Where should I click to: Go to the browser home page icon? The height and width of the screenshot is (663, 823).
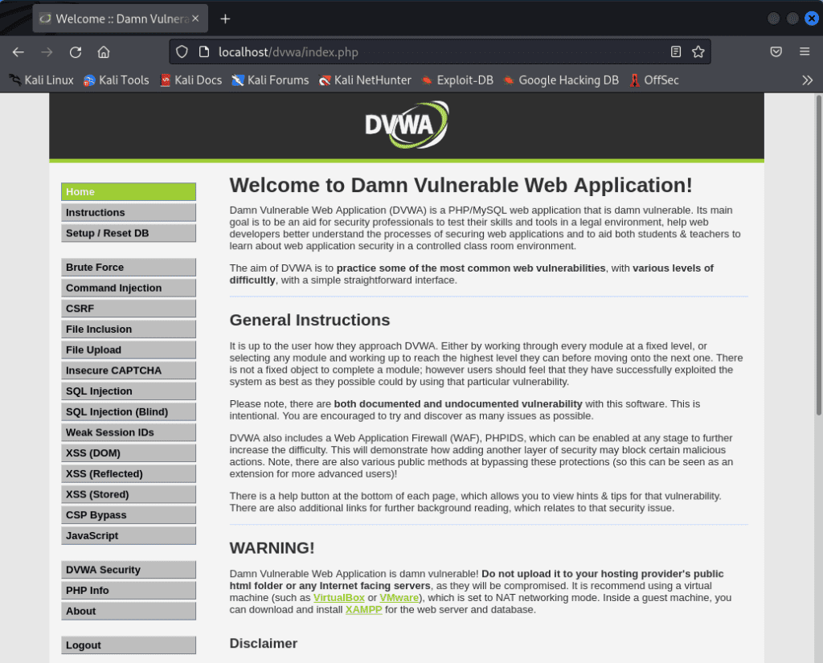point(104,52)
